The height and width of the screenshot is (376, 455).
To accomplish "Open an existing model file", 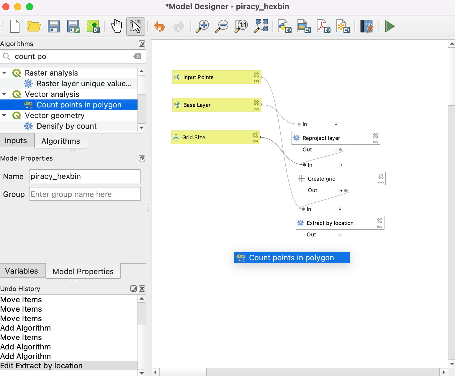I will point(34,26).
